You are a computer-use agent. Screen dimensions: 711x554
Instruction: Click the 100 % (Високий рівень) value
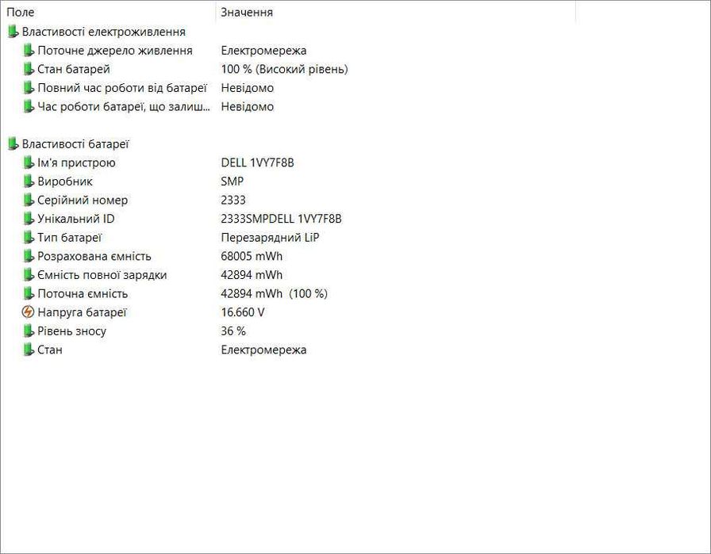(x=284, y=69)
